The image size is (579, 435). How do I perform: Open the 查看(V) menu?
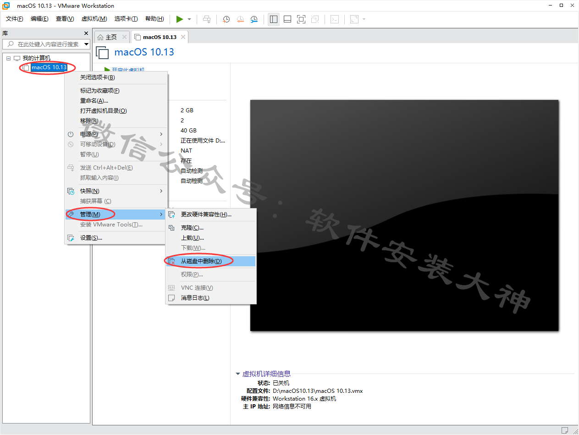coord(65,19)
